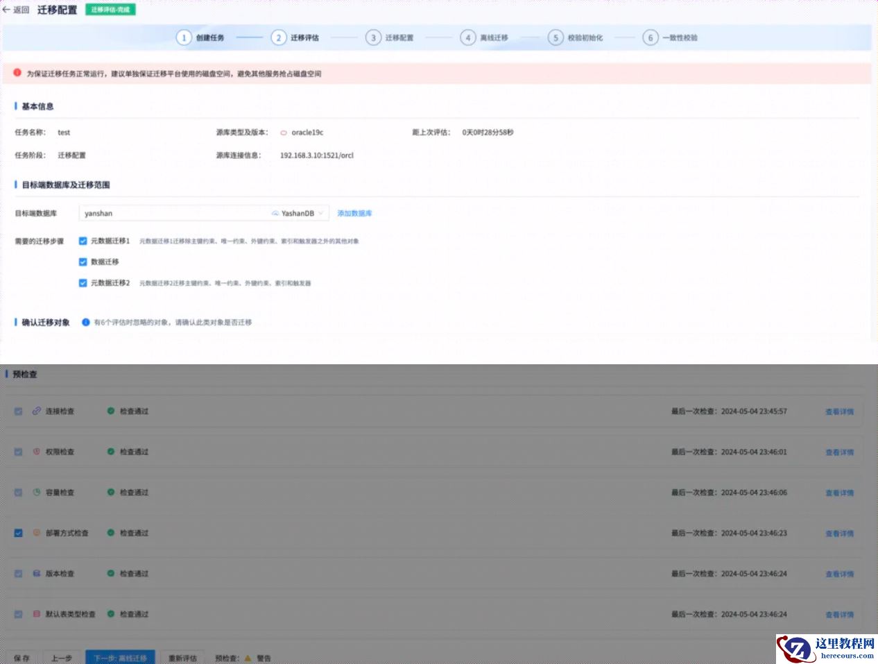This screenshot has width=878, height=664.
Task: Go to step 2 迁移评估
Action: (x=295, y=37)
